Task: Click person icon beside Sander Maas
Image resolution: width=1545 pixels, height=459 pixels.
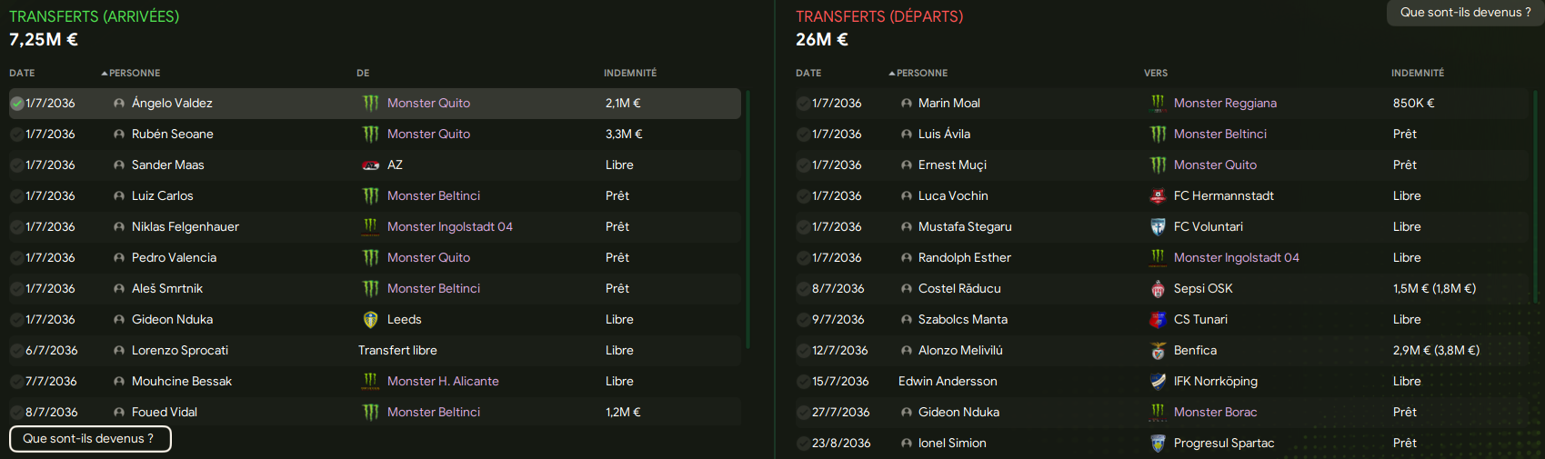Action: point(119,165)
